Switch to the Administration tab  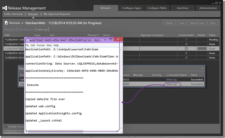[x=208, y=8]
